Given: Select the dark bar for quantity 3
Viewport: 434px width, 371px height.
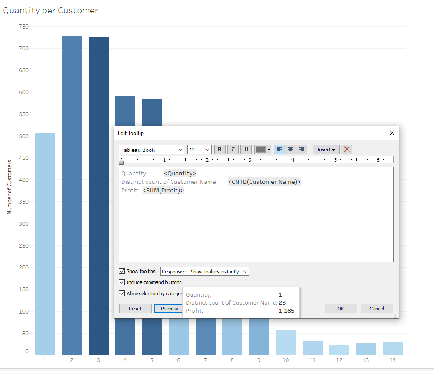Looking at the screenshot, I should pos(98,196).
